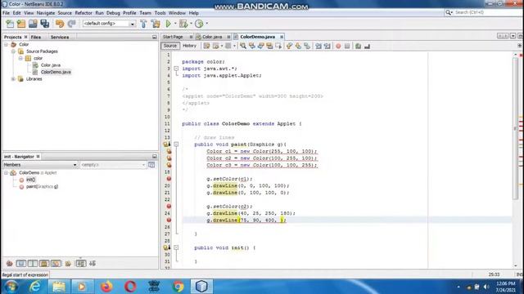Toggle Show Static Members filter in Navigator

point(33,264)
